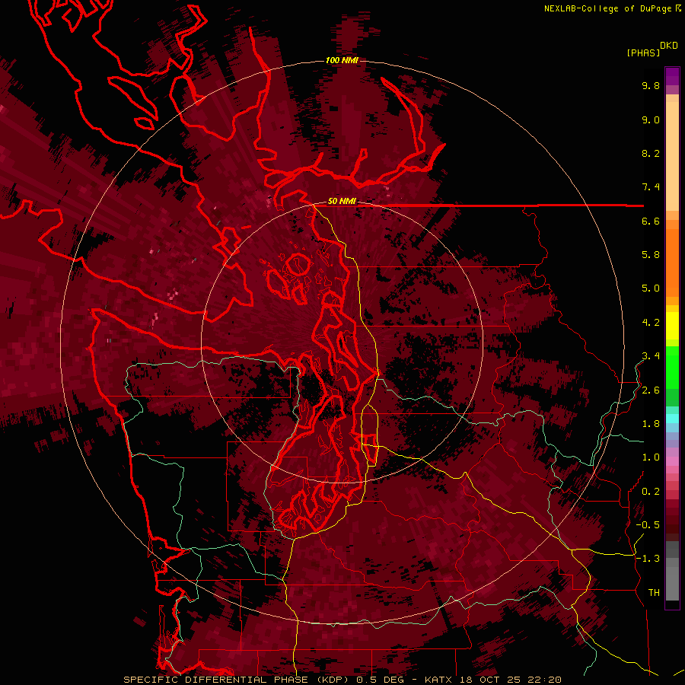Image resolution: width=685 pixels, height=685 pixels.
Task: Click the peach segment of color bar
Action: [672, 158]
